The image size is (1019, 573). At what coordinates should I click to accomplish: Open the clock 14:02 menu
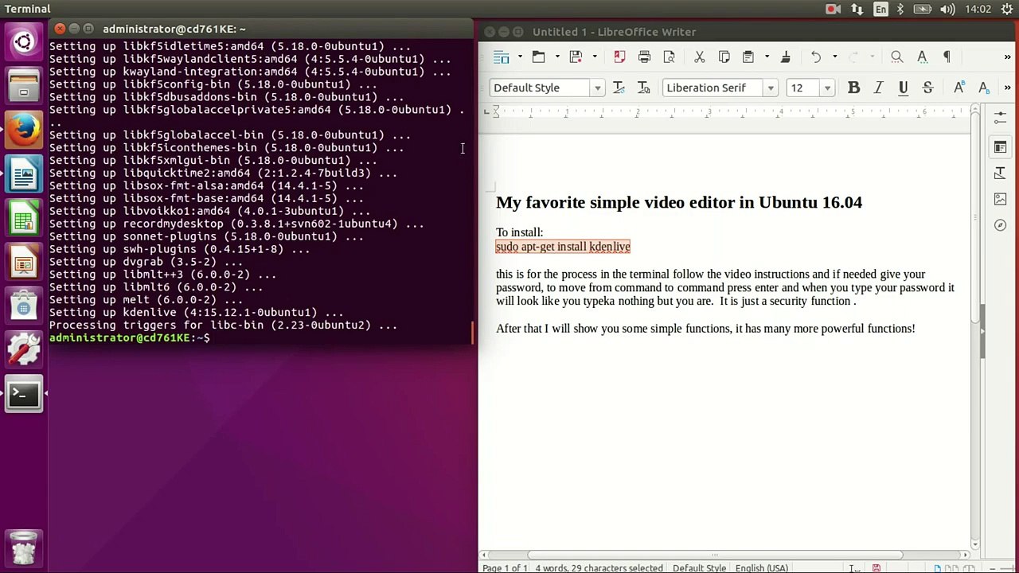click(978, 9)
